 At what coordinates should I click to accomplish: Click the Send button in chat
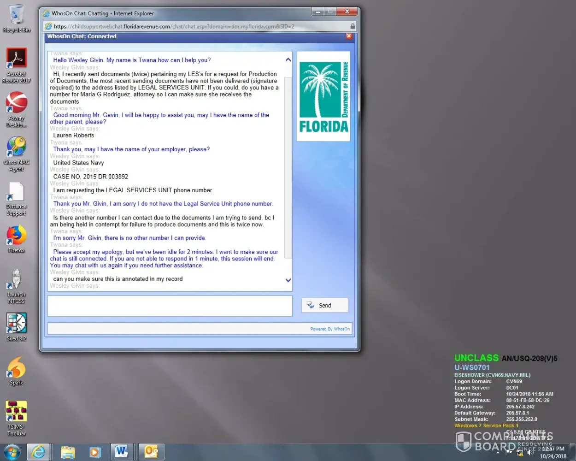click(x=325, y=305)
